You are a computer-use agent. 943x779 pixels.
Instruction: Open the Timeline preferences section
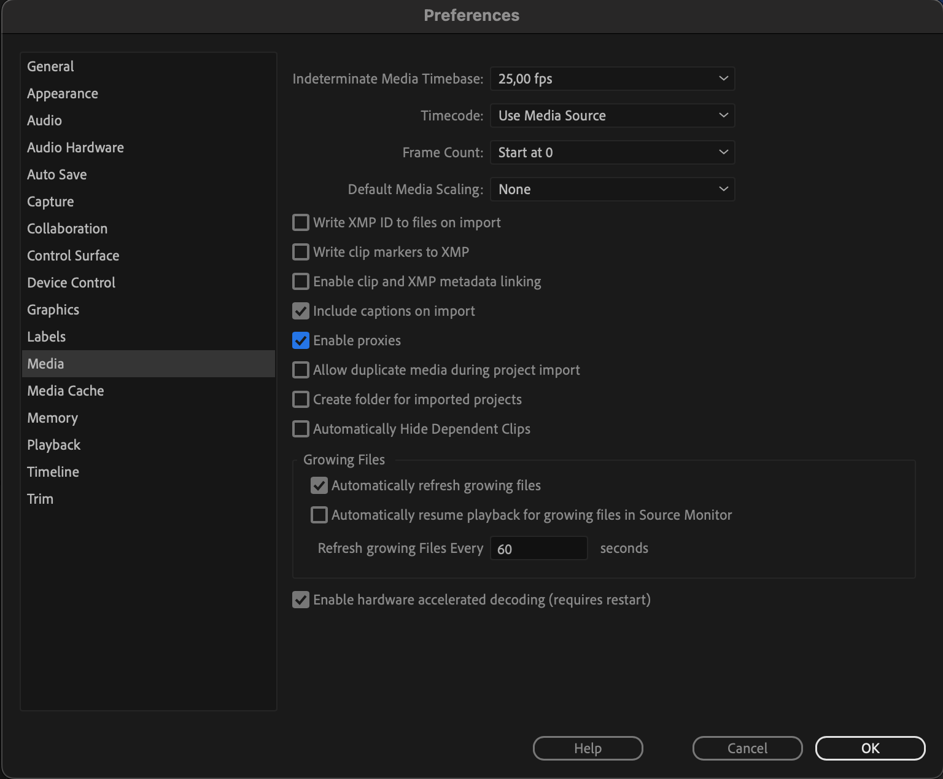53,472
